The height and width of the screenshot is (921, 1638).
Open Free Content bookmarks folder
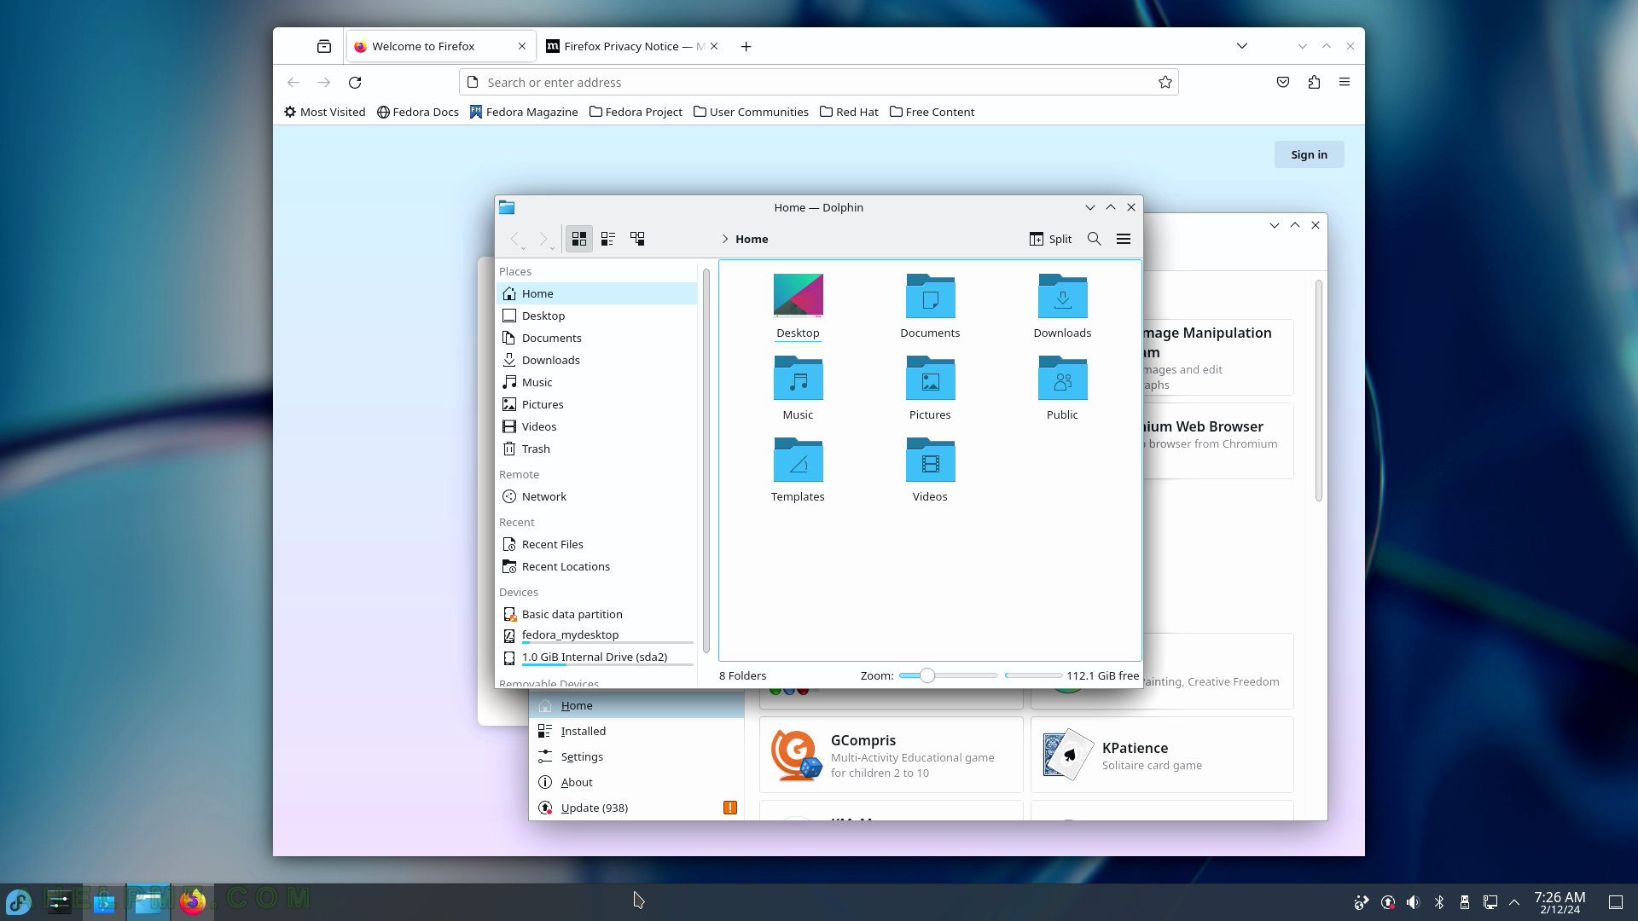point(932,112)
